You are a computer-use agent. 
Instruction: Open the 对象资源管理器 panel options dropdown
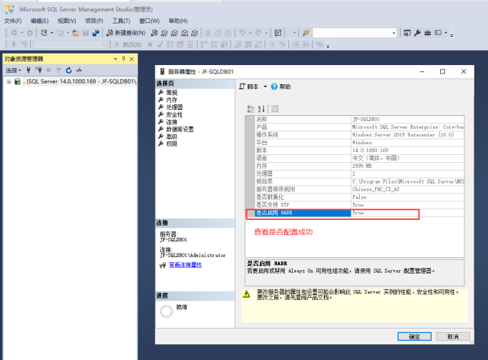click(x=115, y=59)
